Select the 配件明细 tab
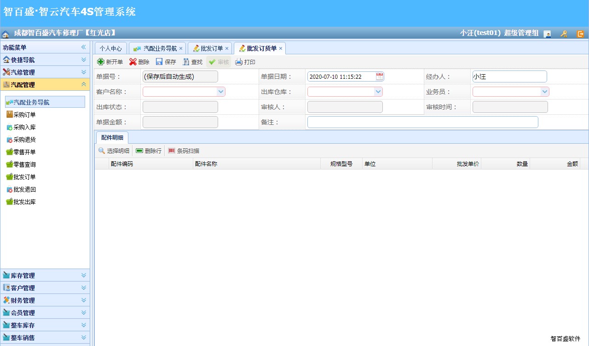 coord(112,137)
